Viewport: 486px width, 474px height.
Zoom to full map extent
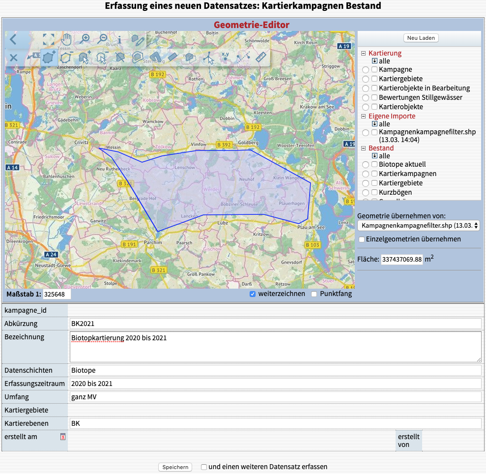coord(48,40)
